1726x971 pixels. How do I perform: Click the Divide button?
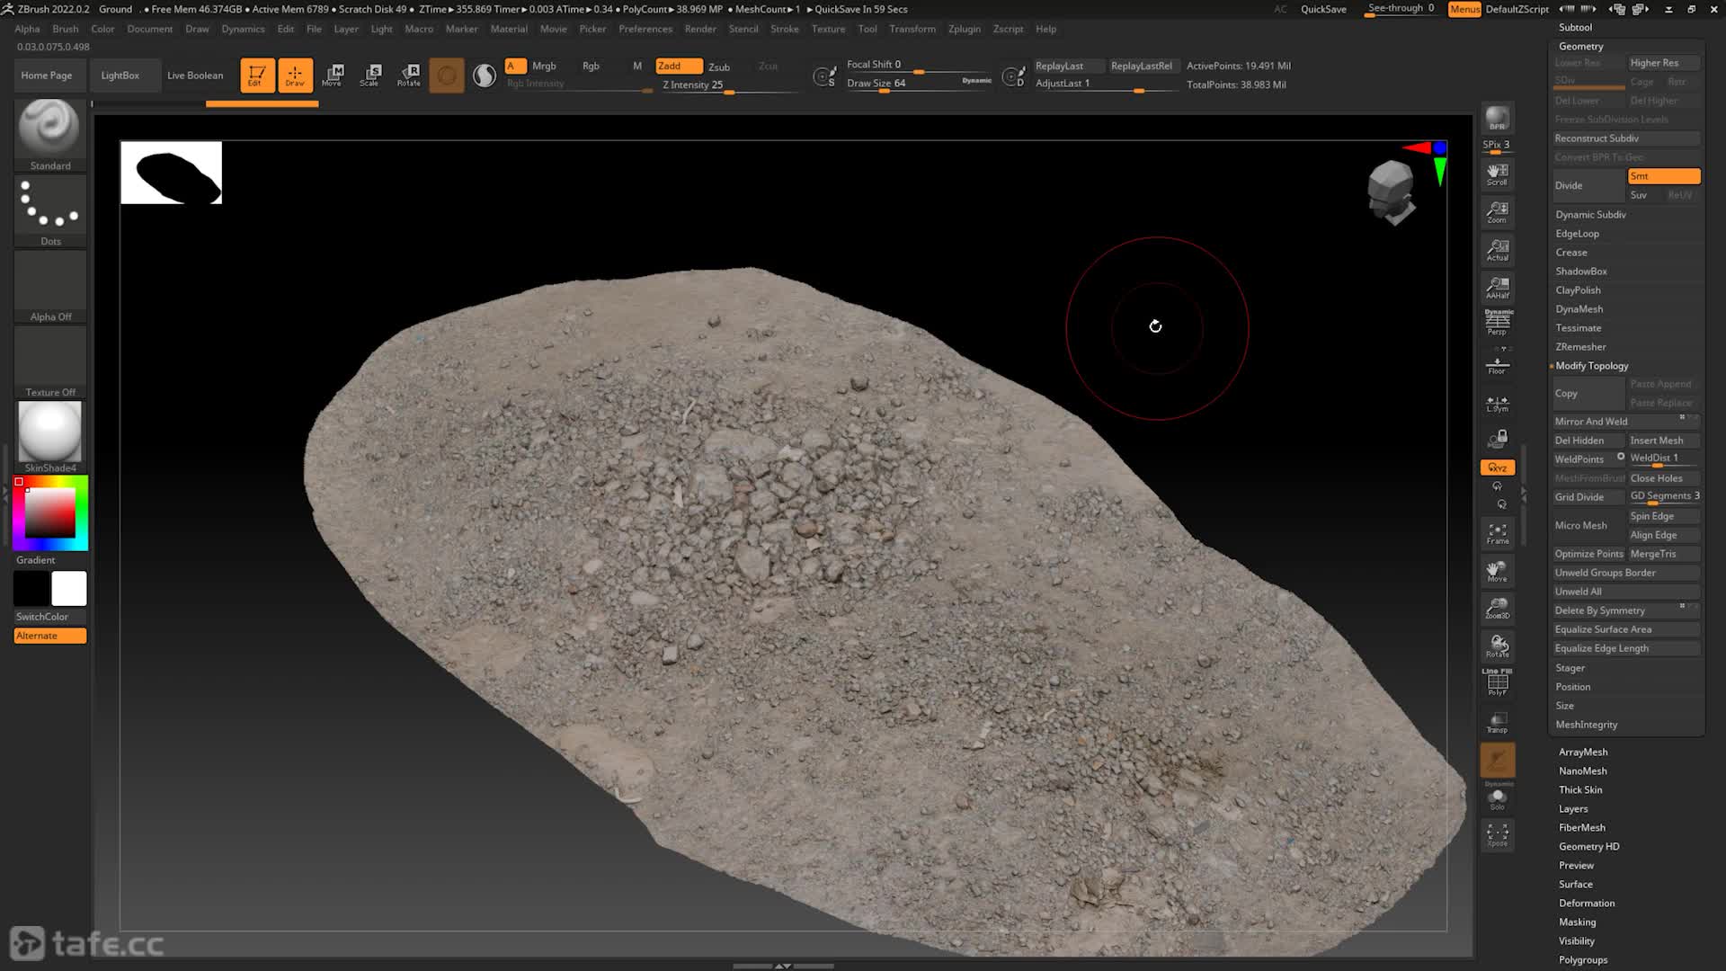pyautogui.click(x=1588, y=186)
